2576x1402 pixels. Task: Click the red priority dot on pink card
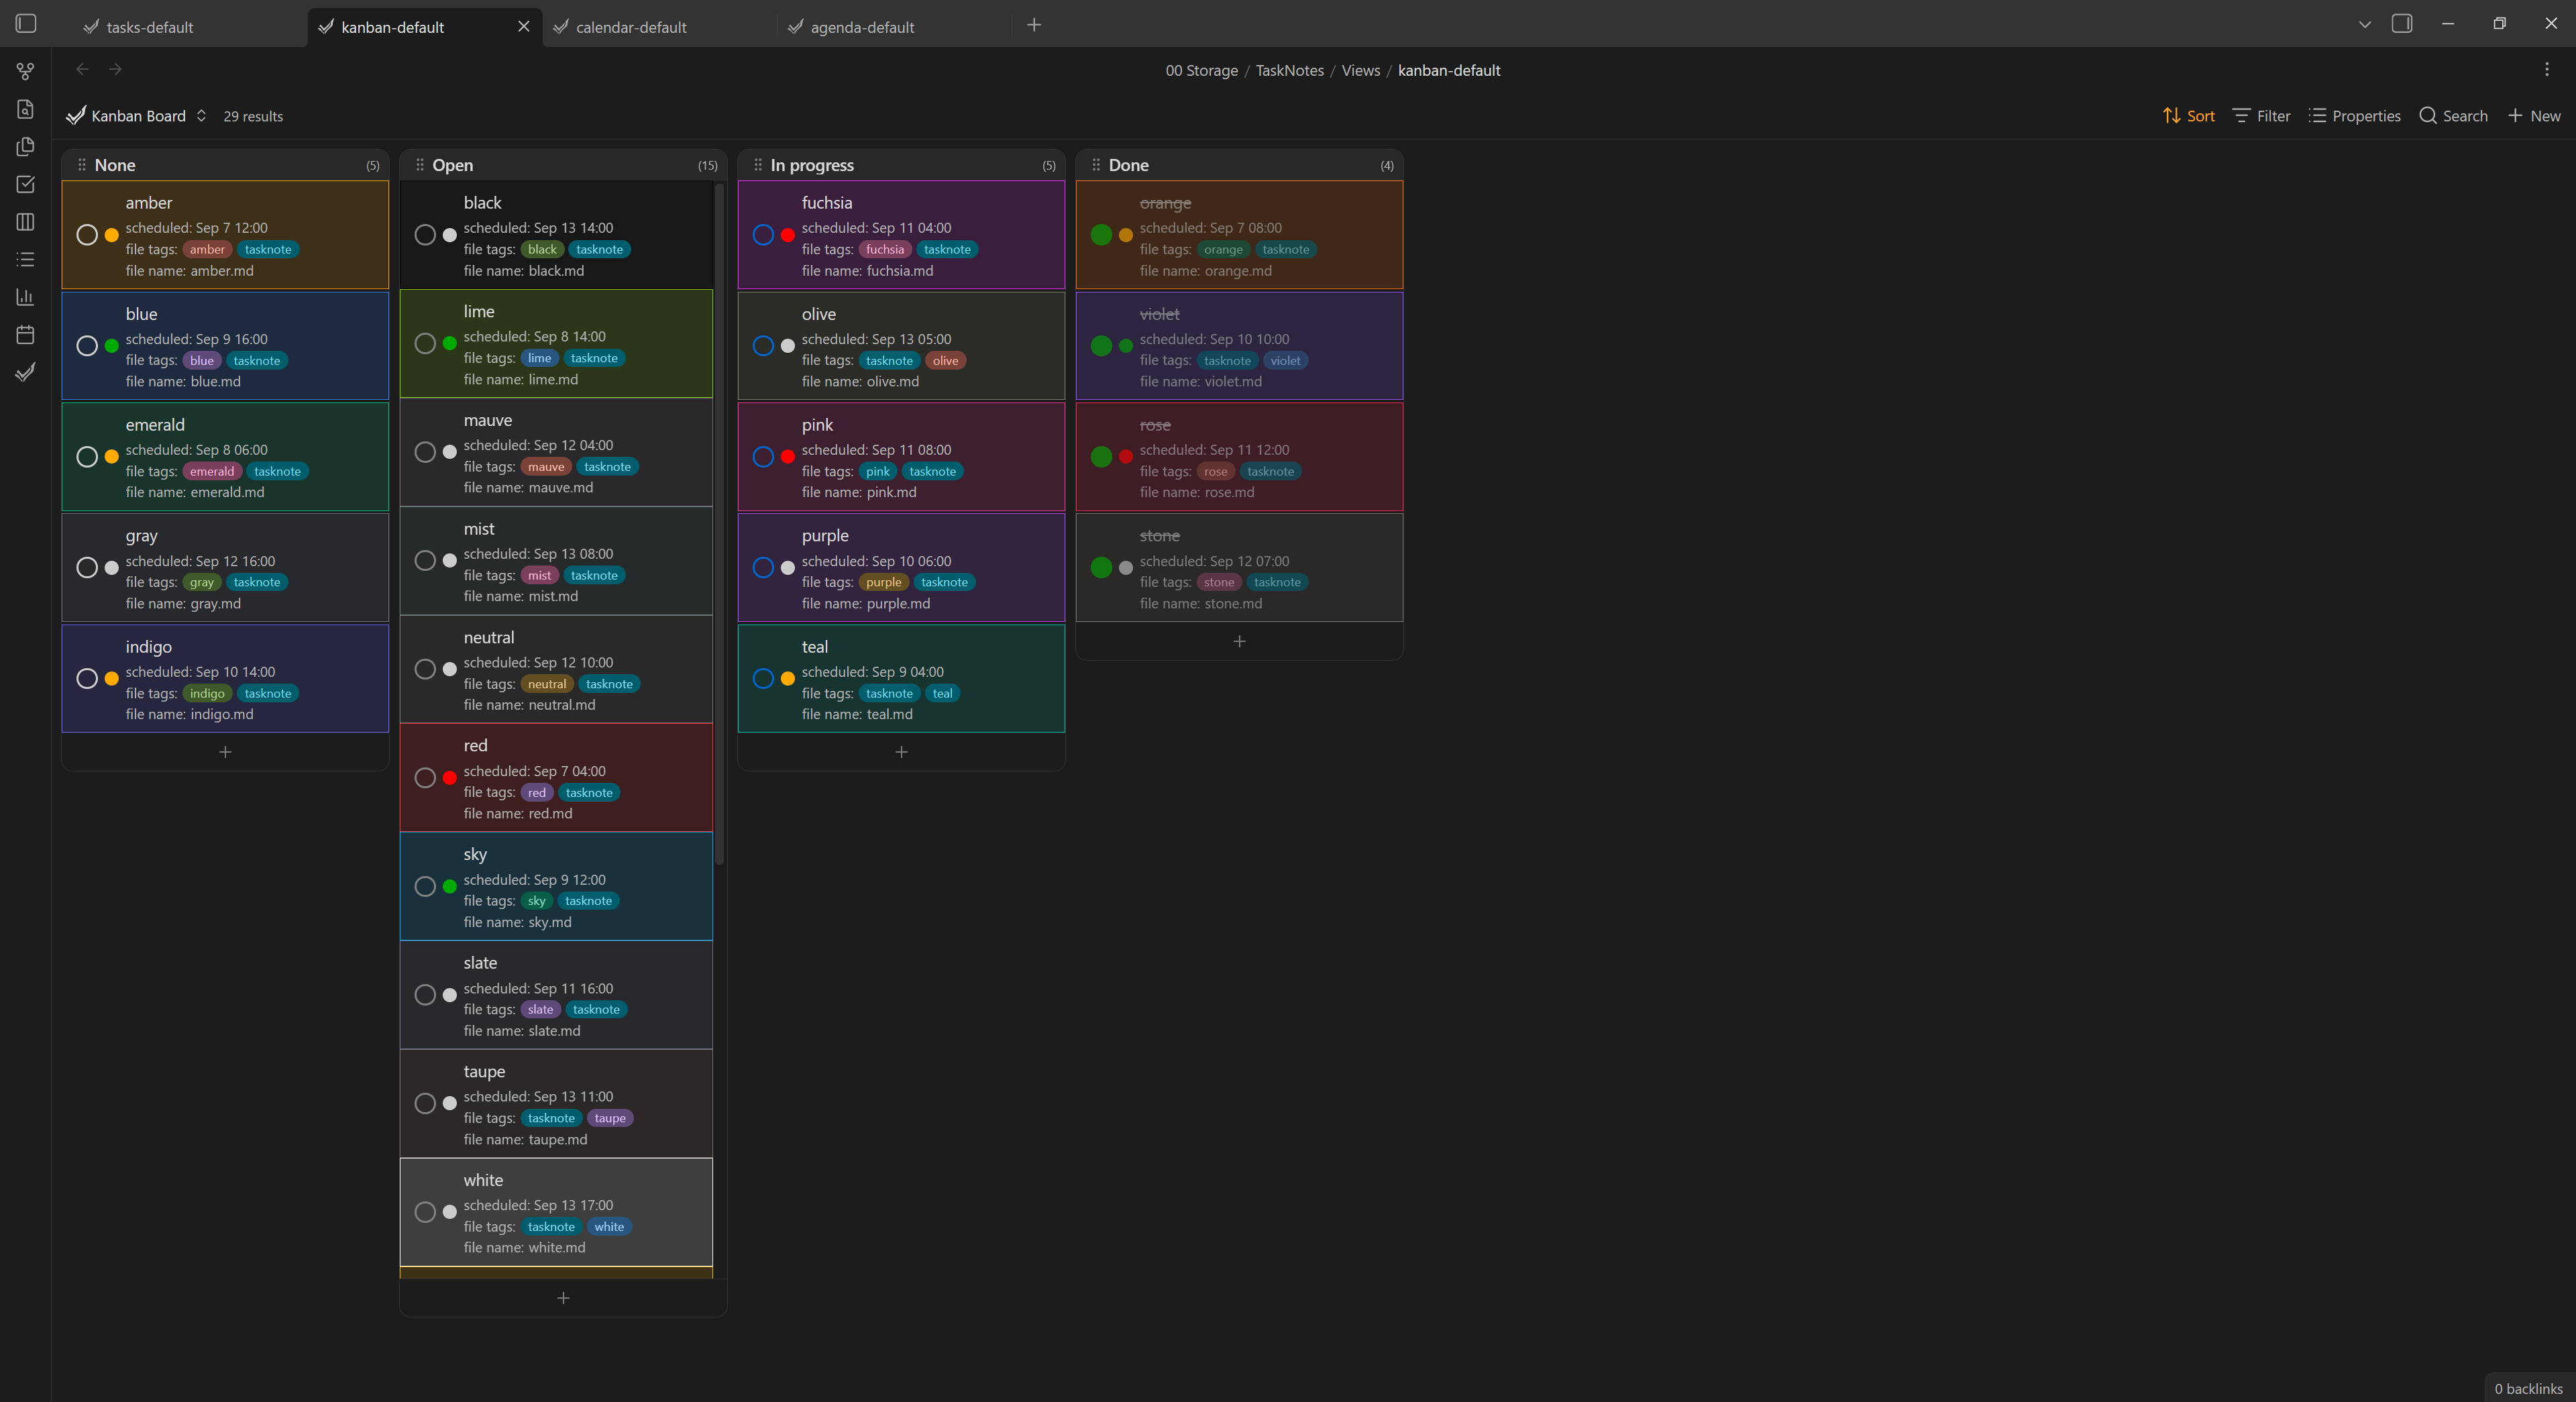[x=788, y=457]
